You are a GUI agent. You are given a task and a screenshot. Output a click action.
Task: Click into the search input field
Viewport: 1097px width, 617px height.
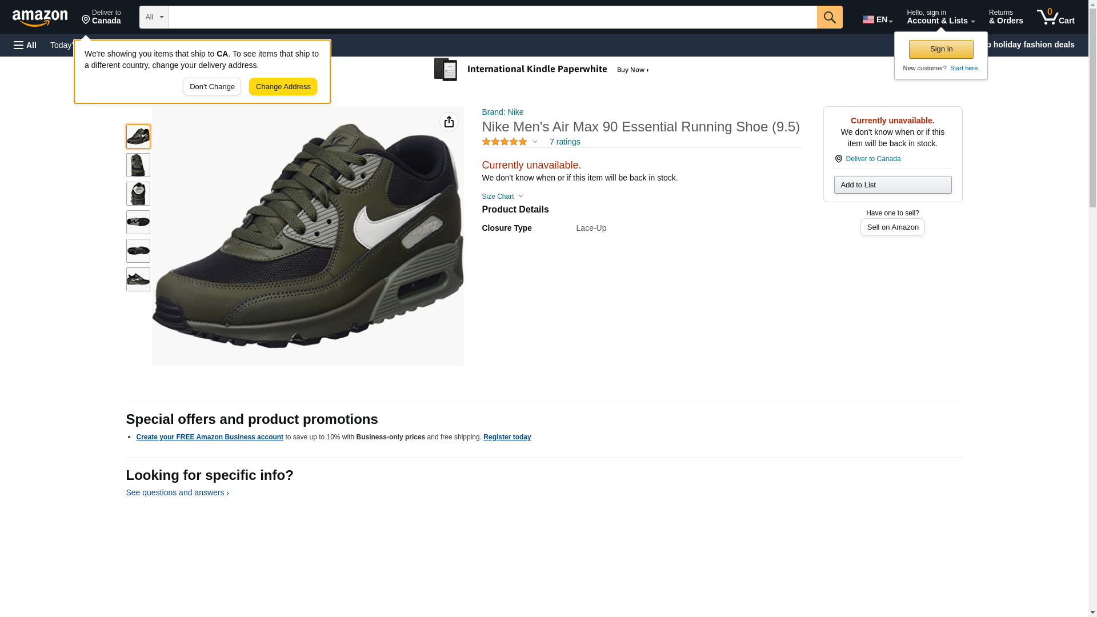click(493, 17)
